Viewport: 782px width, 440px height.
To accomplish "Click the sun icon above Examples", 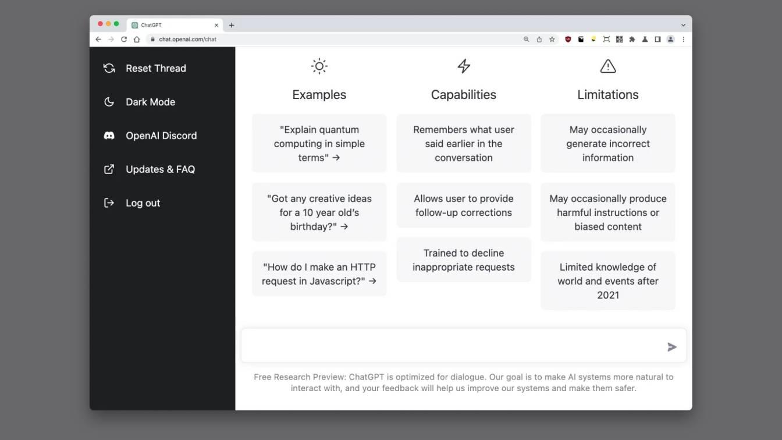I will click(319, 66).
